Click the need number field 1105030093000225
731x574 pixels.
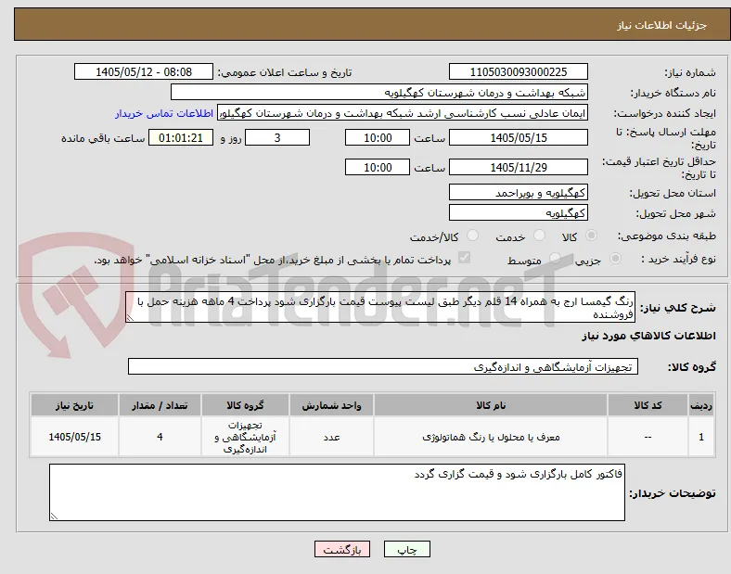519,71
